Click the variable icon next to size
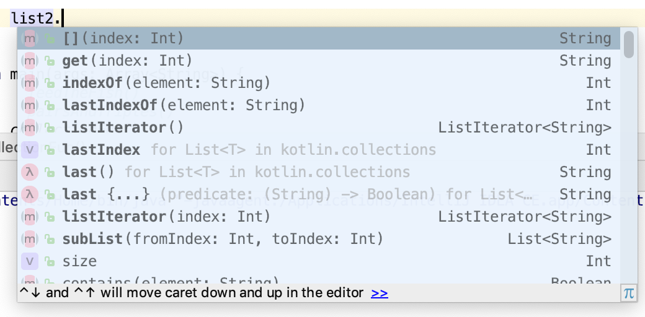Viewport: 645px width, 317px height. 30,261
